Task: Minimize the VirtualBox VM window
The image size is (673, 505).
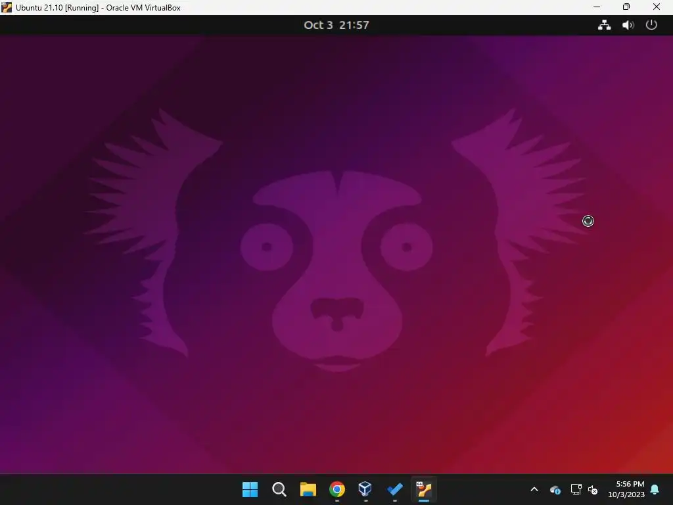Action: pos(597,7)
